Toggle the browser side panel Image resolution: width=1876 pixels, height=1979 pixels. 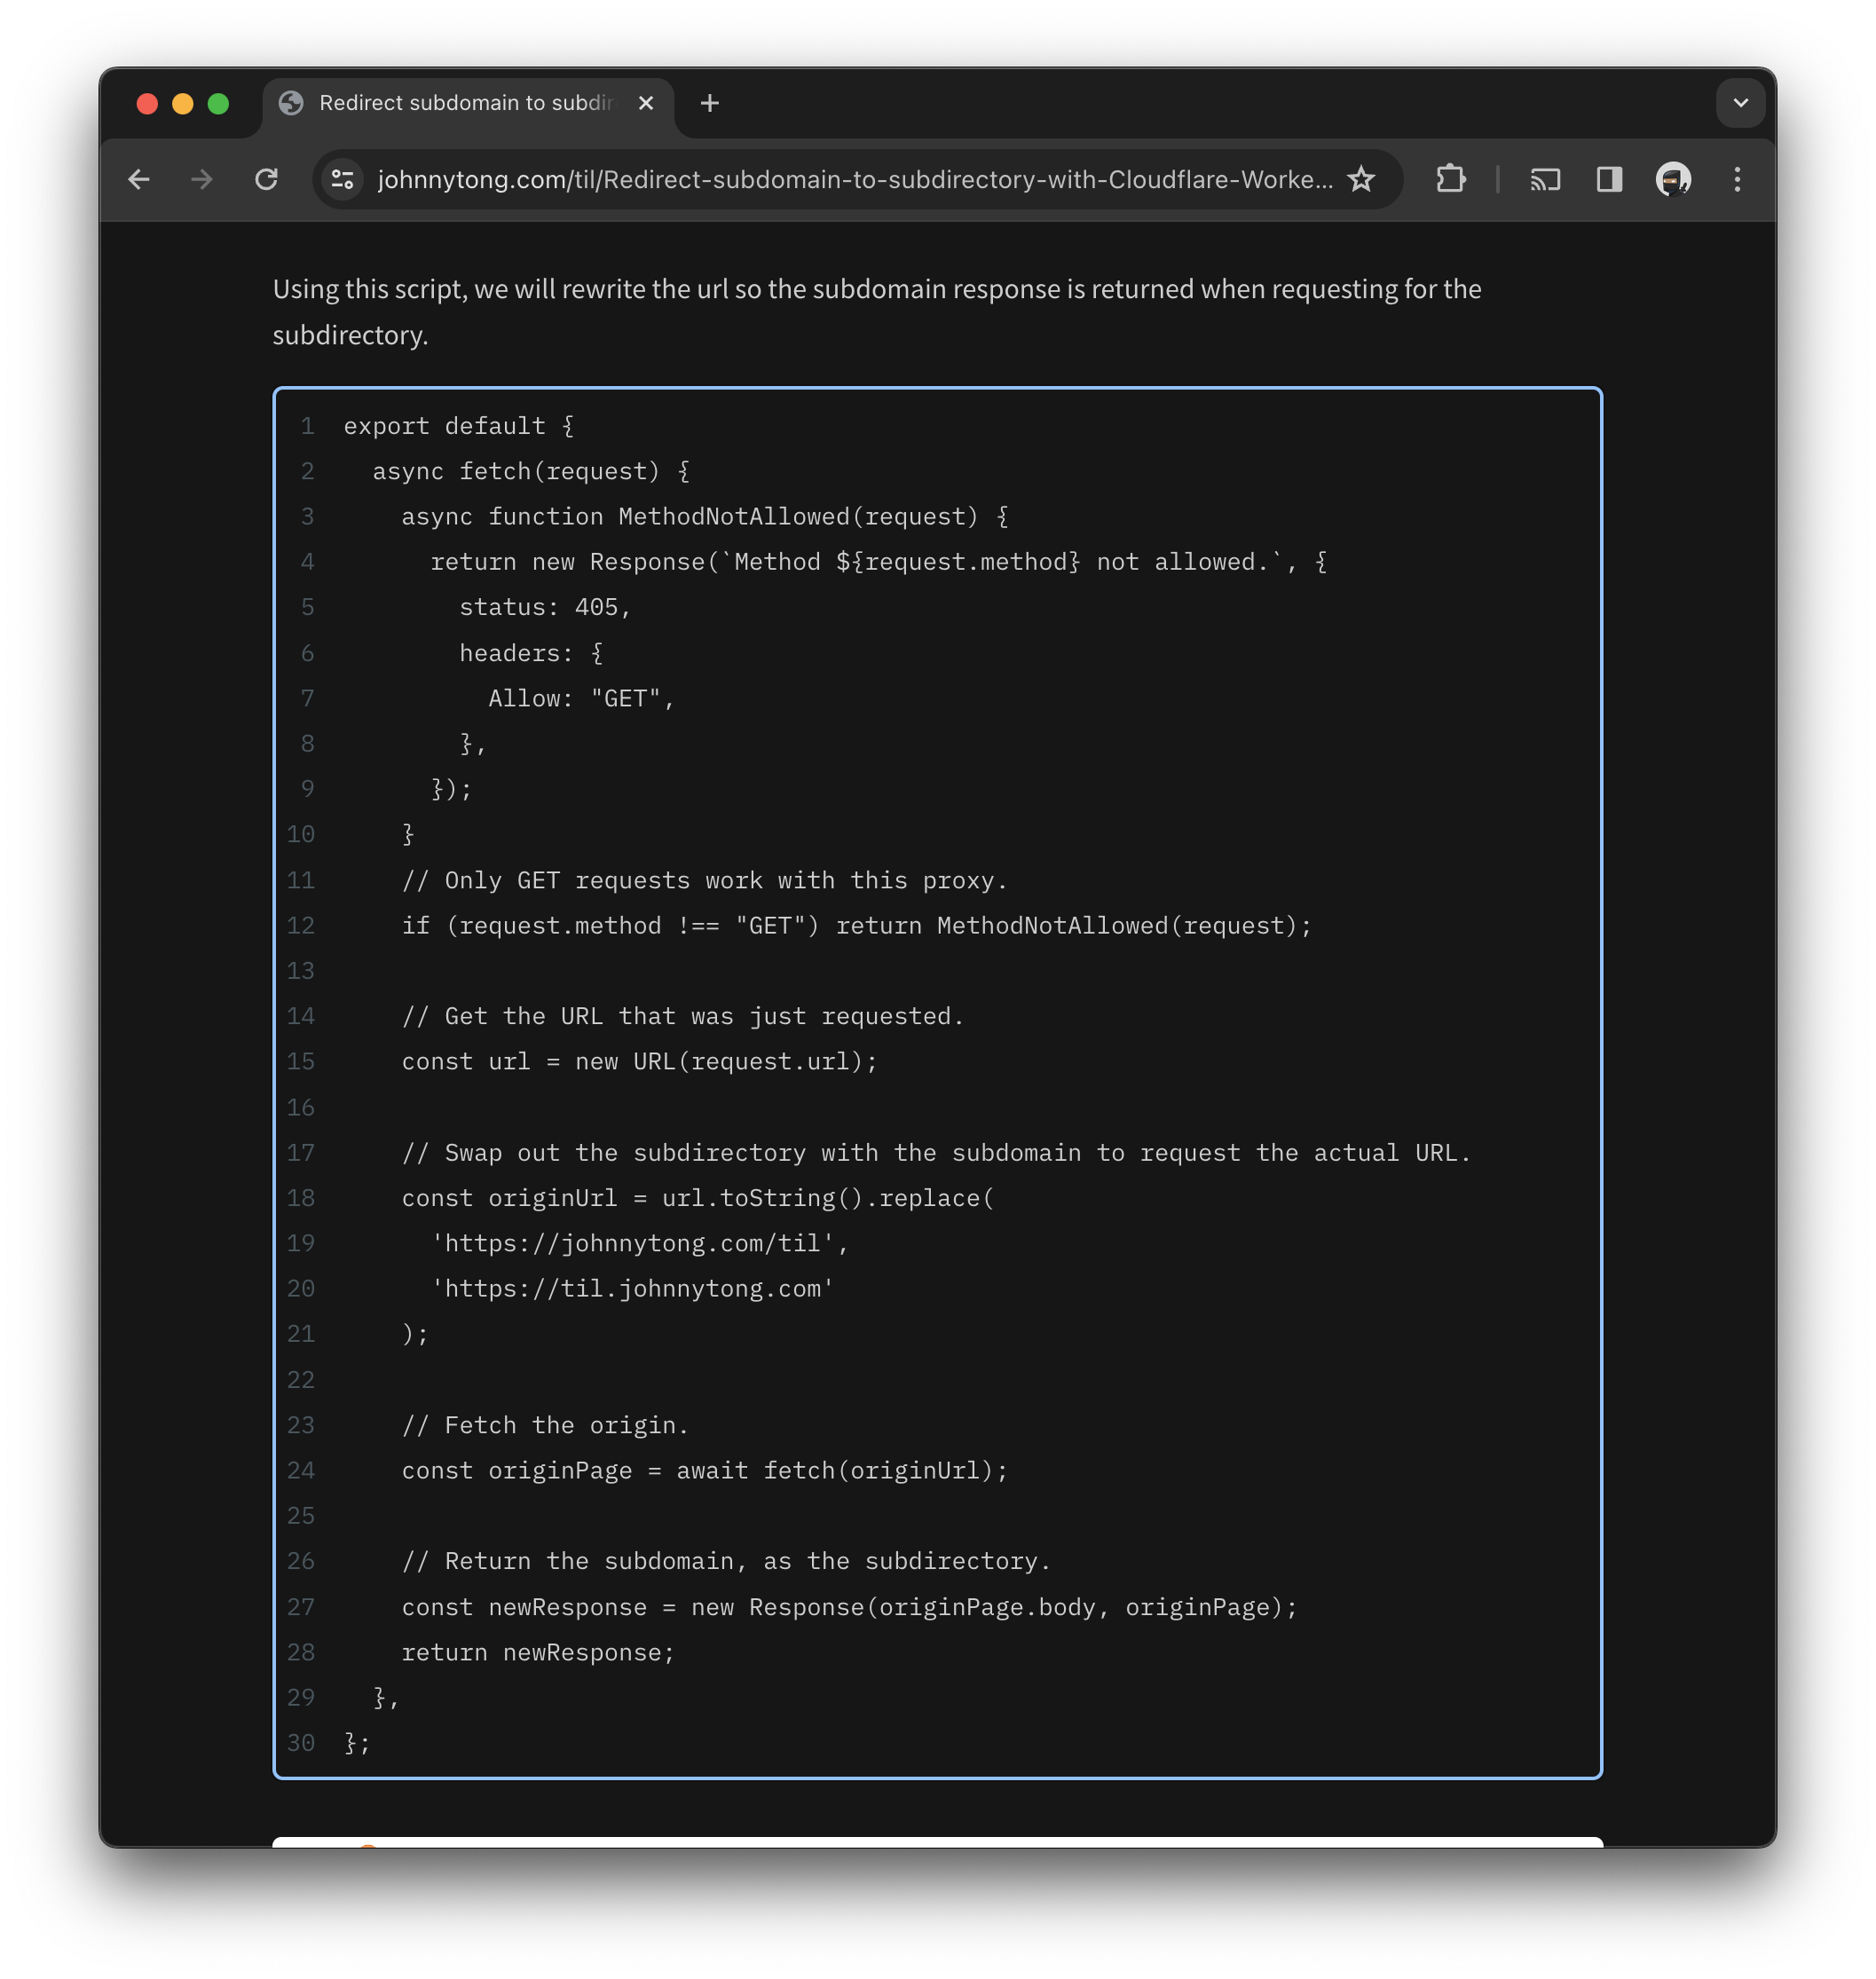click(1609, 180)
